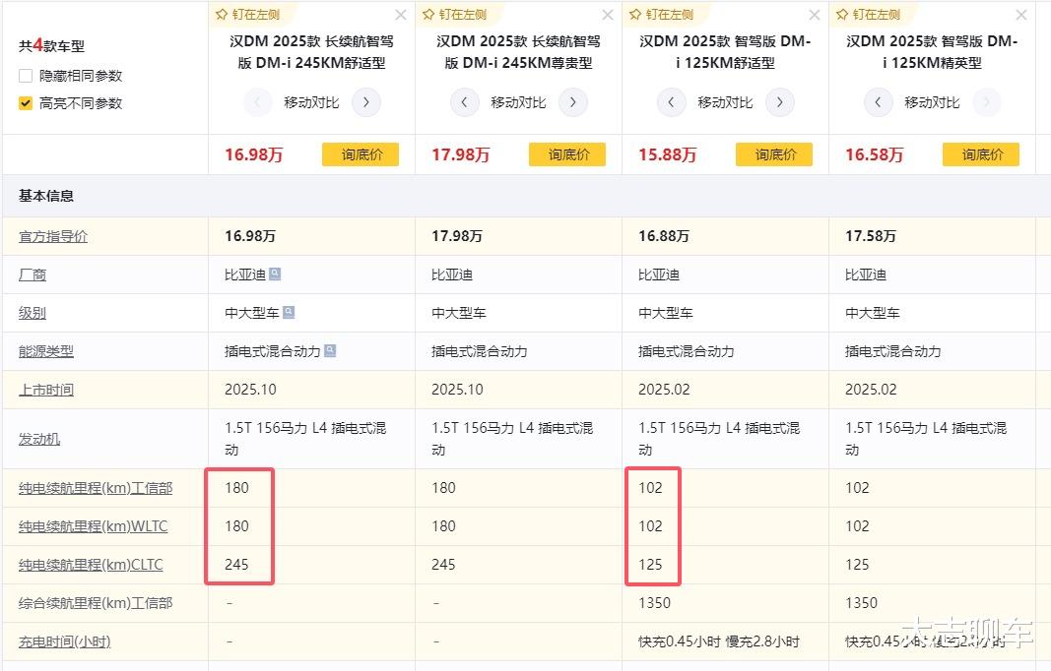Image resolution: width=1051 pixels, height=671 pixels.
Task: Remove 125KM舒适型 from comparison
Action: click(x=815, y=15)
